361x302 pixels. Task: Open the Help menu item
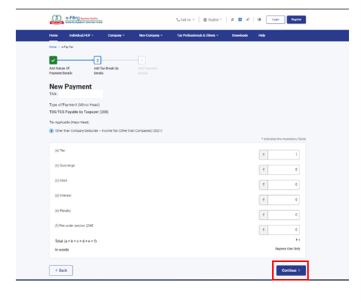point(261,35)
